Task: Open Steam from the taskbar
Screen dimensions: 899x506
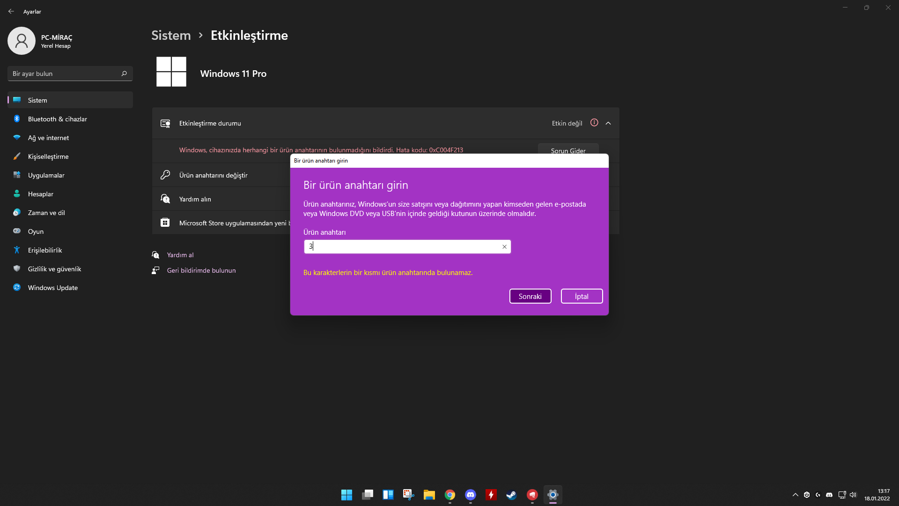Action: pos(511,495)
